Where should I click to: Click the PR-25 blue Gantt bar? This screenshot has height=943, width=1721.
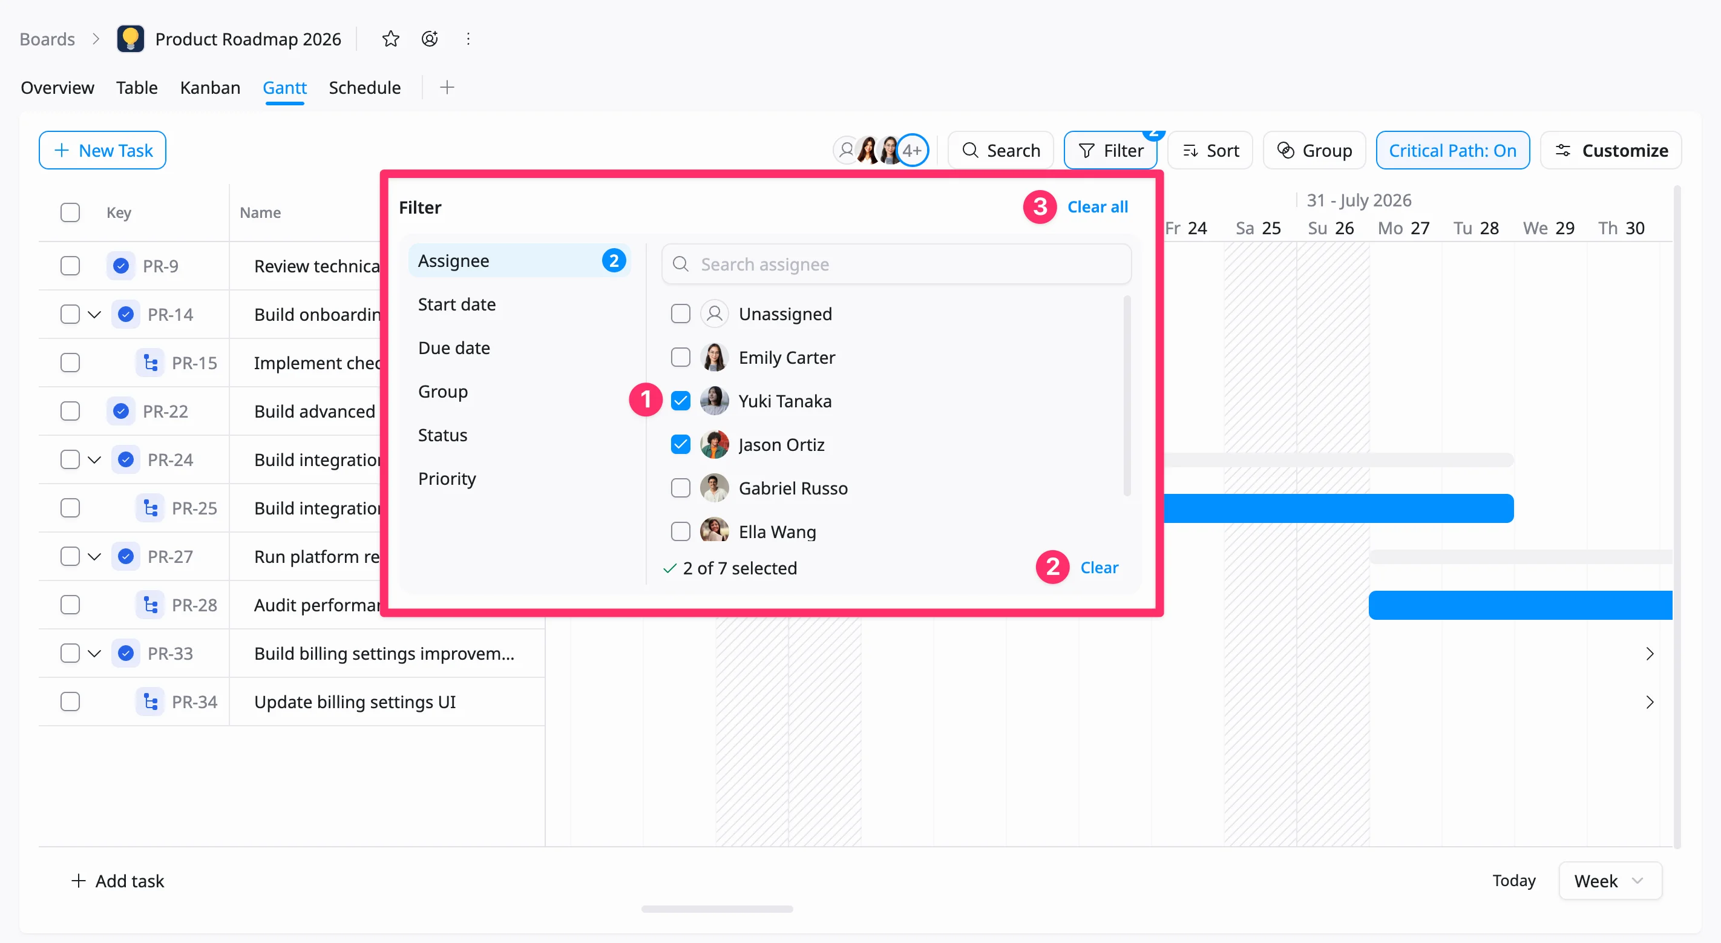tap(1338, 508)
